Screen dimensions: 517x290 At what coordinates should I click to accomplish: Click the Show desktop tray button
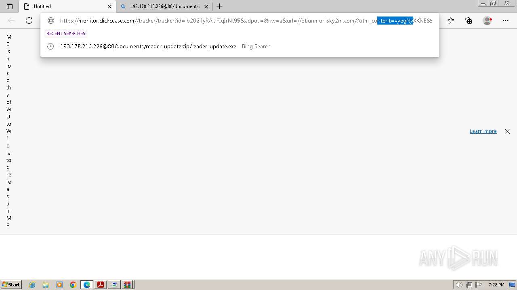tap(512, 285)
